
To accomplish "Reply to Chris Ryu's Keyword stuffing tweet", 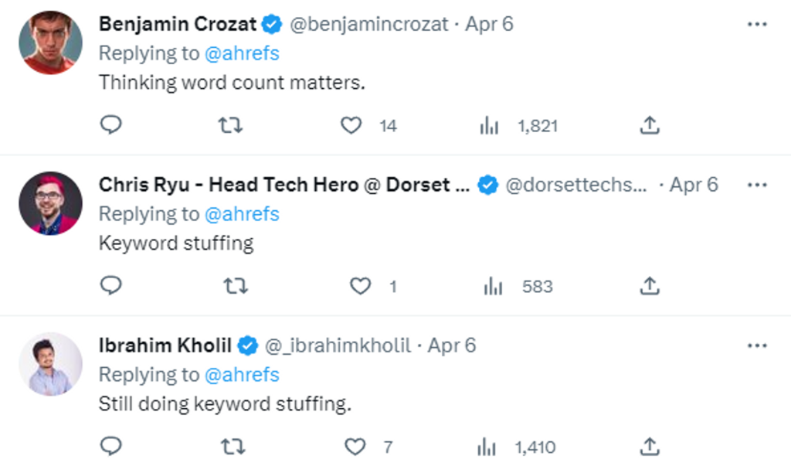I will tap(110, 285).
